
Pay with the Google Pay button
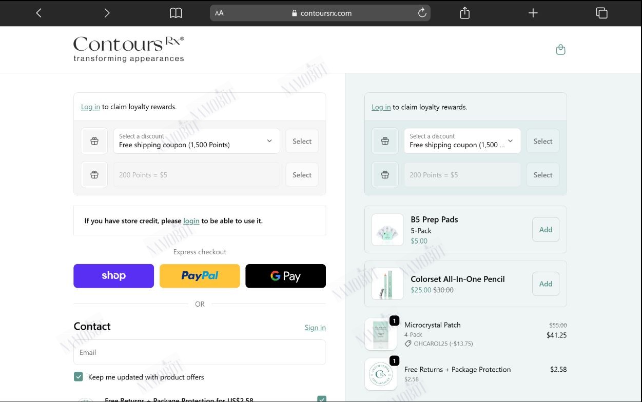click(x=285, y=276)
